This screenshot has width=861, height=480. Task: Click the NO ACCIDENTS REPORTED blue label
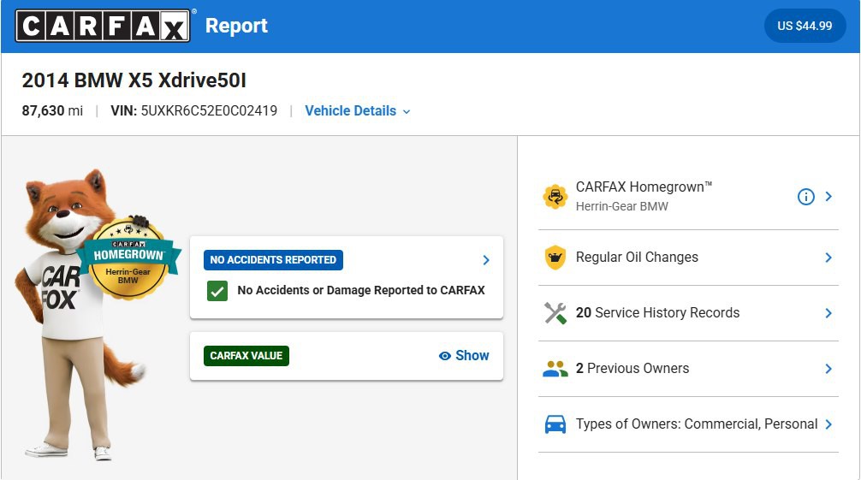[x=273, y=260]
